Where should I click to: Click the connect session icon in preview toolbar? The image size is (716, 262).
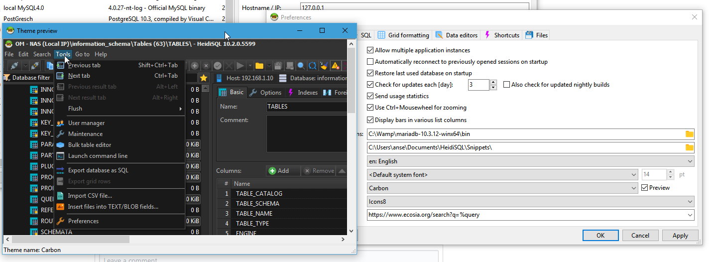[x=14, y=66]
